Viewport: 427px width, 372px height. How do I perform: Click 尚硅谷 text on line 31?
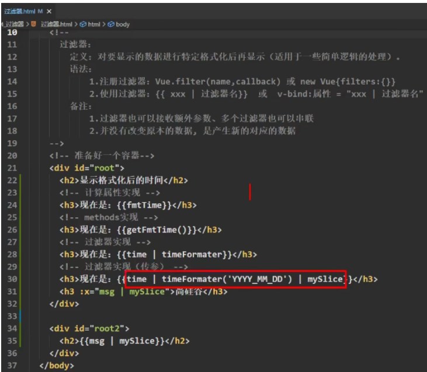[x=194, y=291]
